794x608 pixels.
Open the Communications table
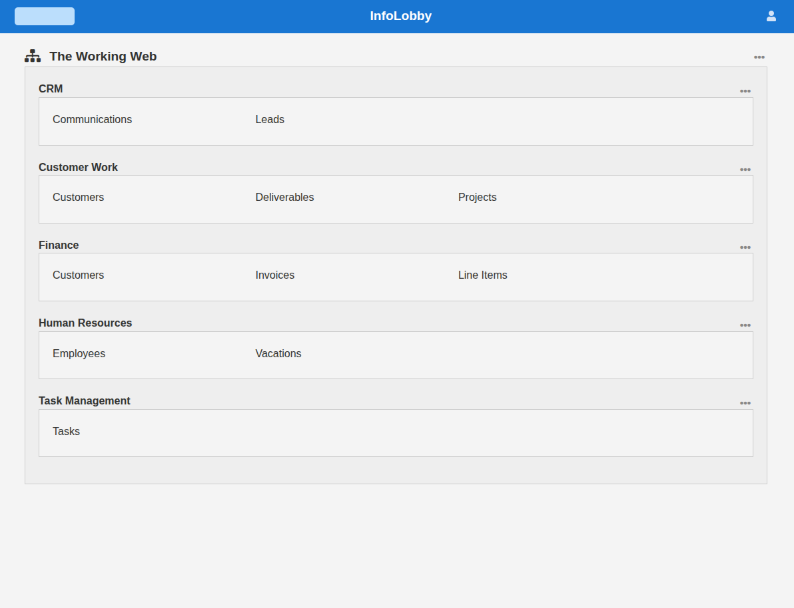click(92, 120)
